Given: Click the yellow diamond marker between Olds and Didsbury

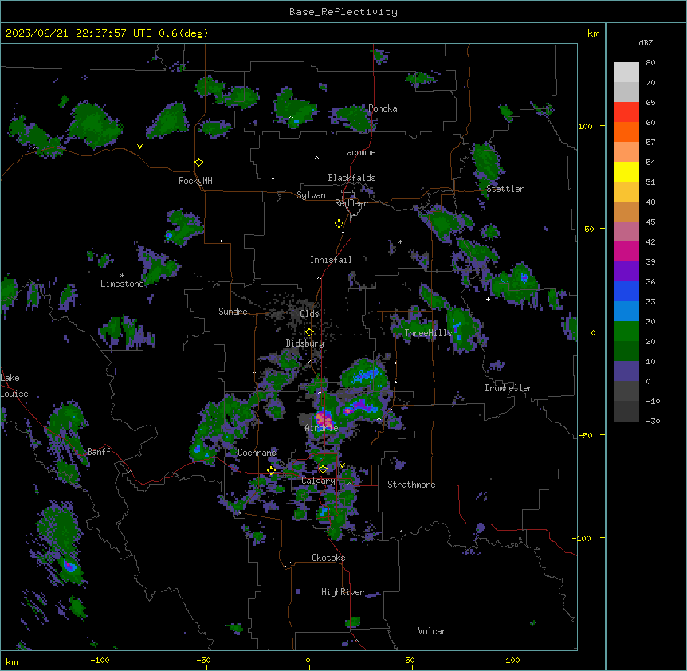Looking at the screenshot, I should pyautogui.click(x=309, y=332).
